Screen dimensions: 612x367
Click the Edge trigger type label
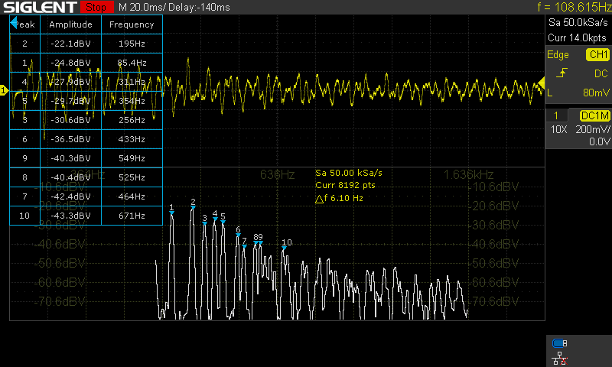pos(558,54)
